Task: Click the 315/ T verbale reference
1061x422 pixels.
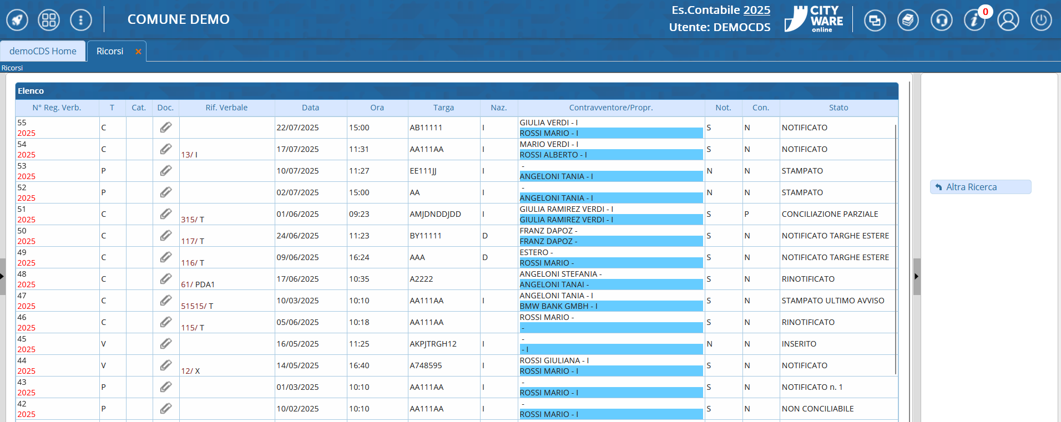Action: (x=193, y=220)
